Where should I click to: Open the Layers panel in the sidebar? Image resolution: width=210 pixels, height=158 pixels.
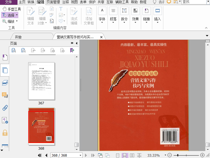tap(5, 83)
